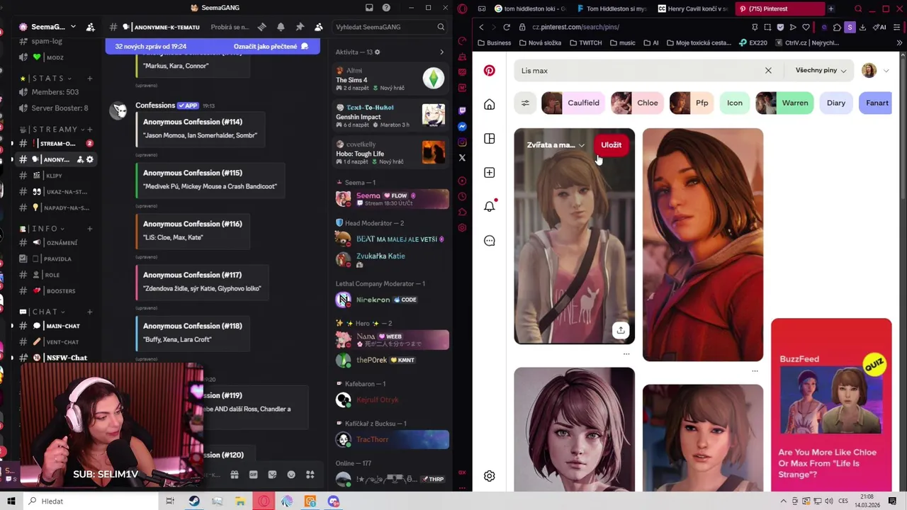Invite people to SeemaGANG server
Image resolution: width=907 pixels, height=510 pixels.
[x=90, y=27]
